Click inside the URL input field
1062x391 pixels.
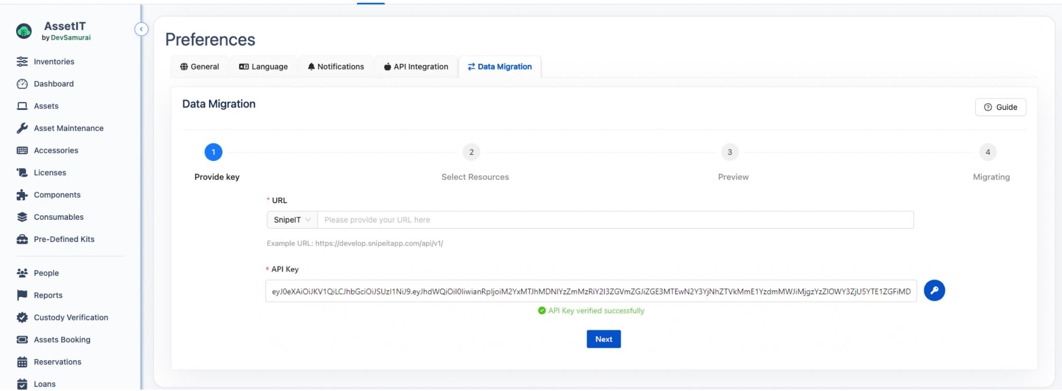615,220
